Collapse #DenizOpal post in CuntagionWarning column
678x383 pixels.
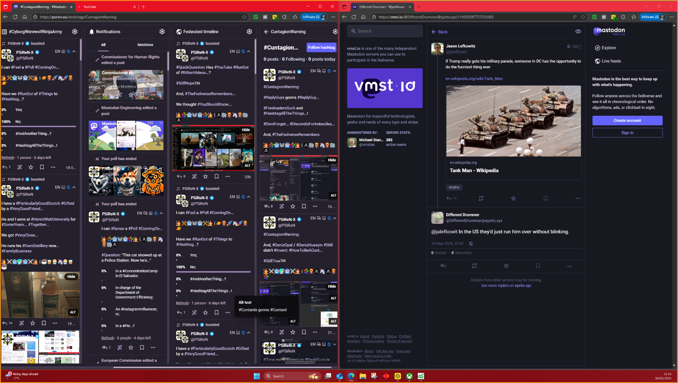(x=335, y=218)
